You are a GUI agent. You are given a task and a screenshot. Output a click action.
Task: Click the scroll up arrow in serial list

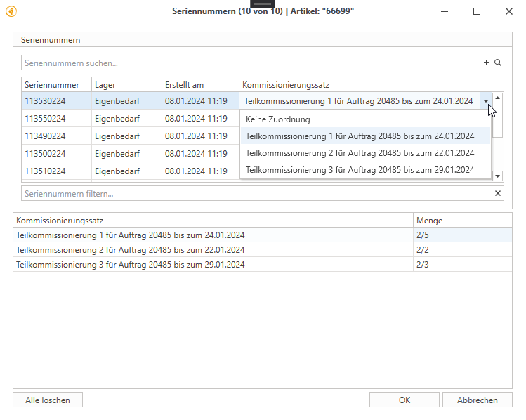point(497,99)
